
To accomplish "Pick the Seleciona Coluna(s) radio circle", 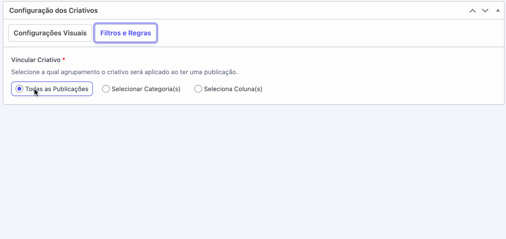I will click(x=198, y=89).
